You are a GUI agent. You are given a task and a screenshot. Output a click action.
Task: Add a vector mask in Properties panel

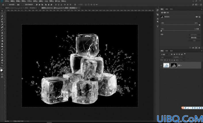[x=199, y=17]
